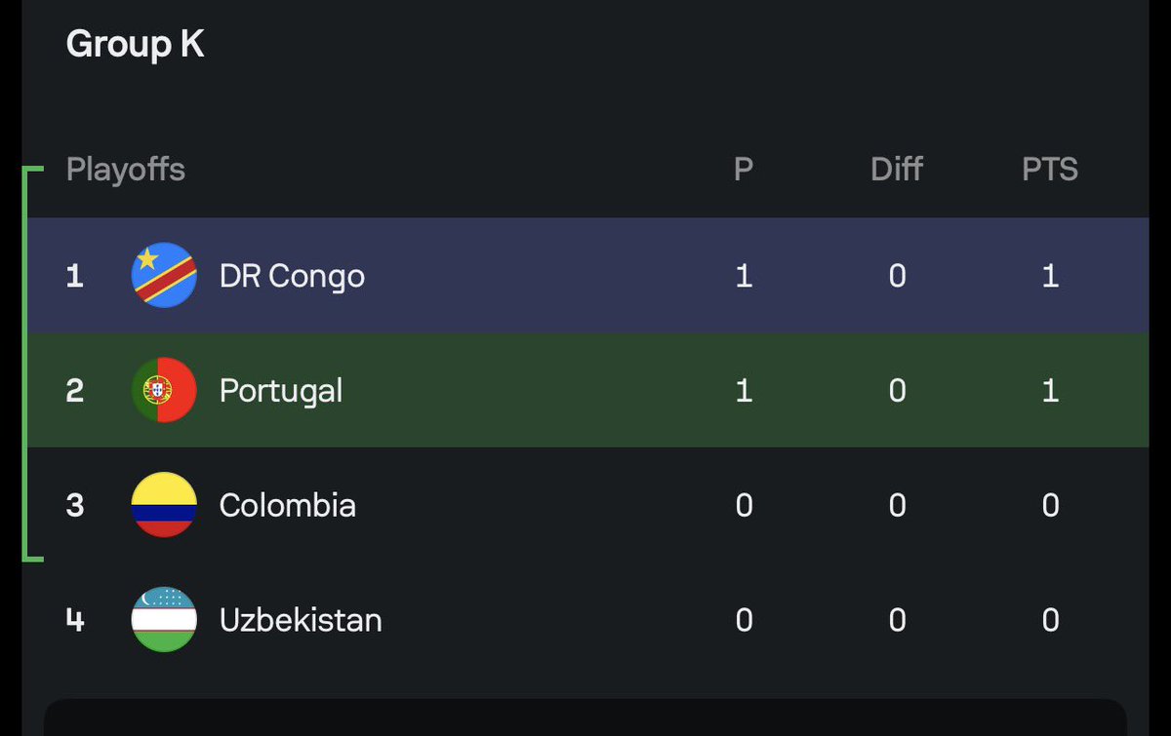Screen dimensions: 1171x736
Task: Click Colombia's played matches value
Action: coord(744,505)
